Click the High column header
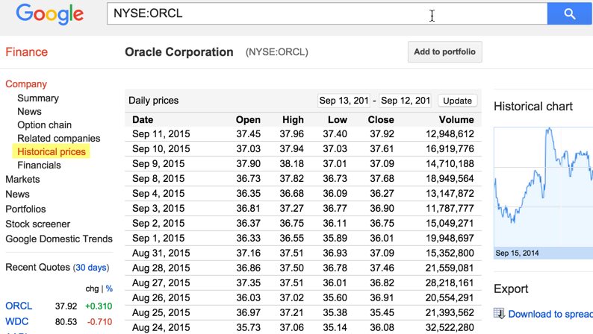 click(293, 119)
